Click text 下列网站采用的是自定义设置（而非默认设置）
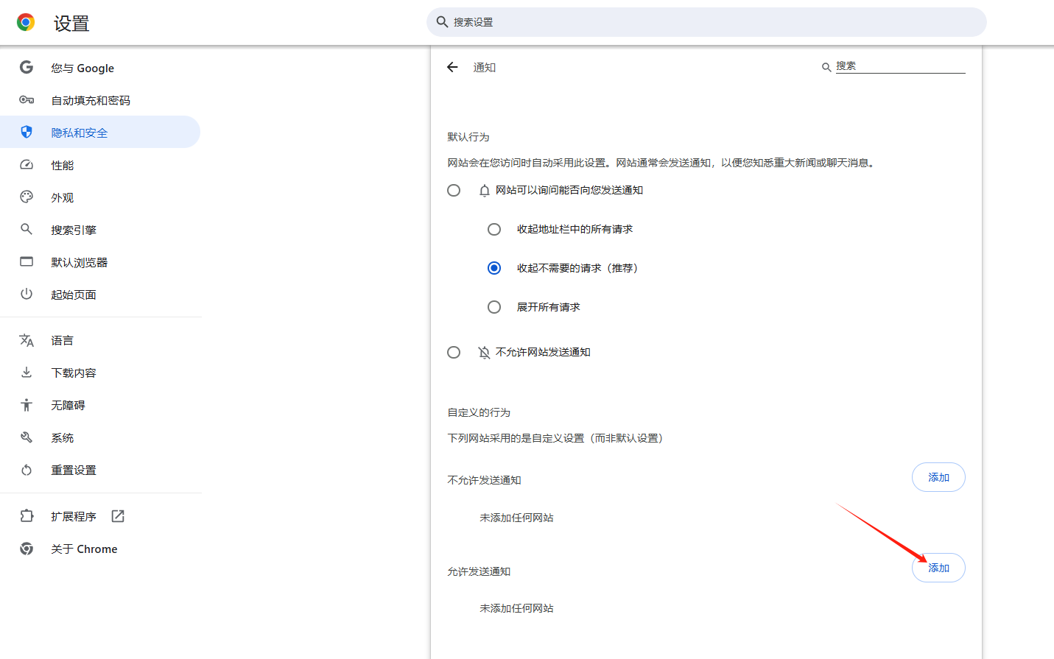The width and height of the screenshot is (1054, 659). point(557,438)
